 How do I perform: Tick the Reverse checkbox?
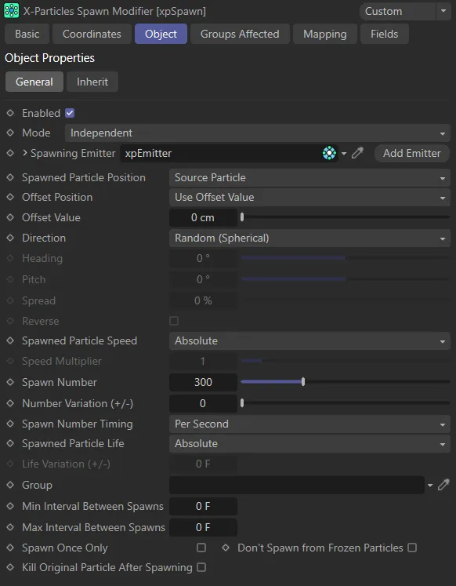pyautogui.click(x=174, y=321)
